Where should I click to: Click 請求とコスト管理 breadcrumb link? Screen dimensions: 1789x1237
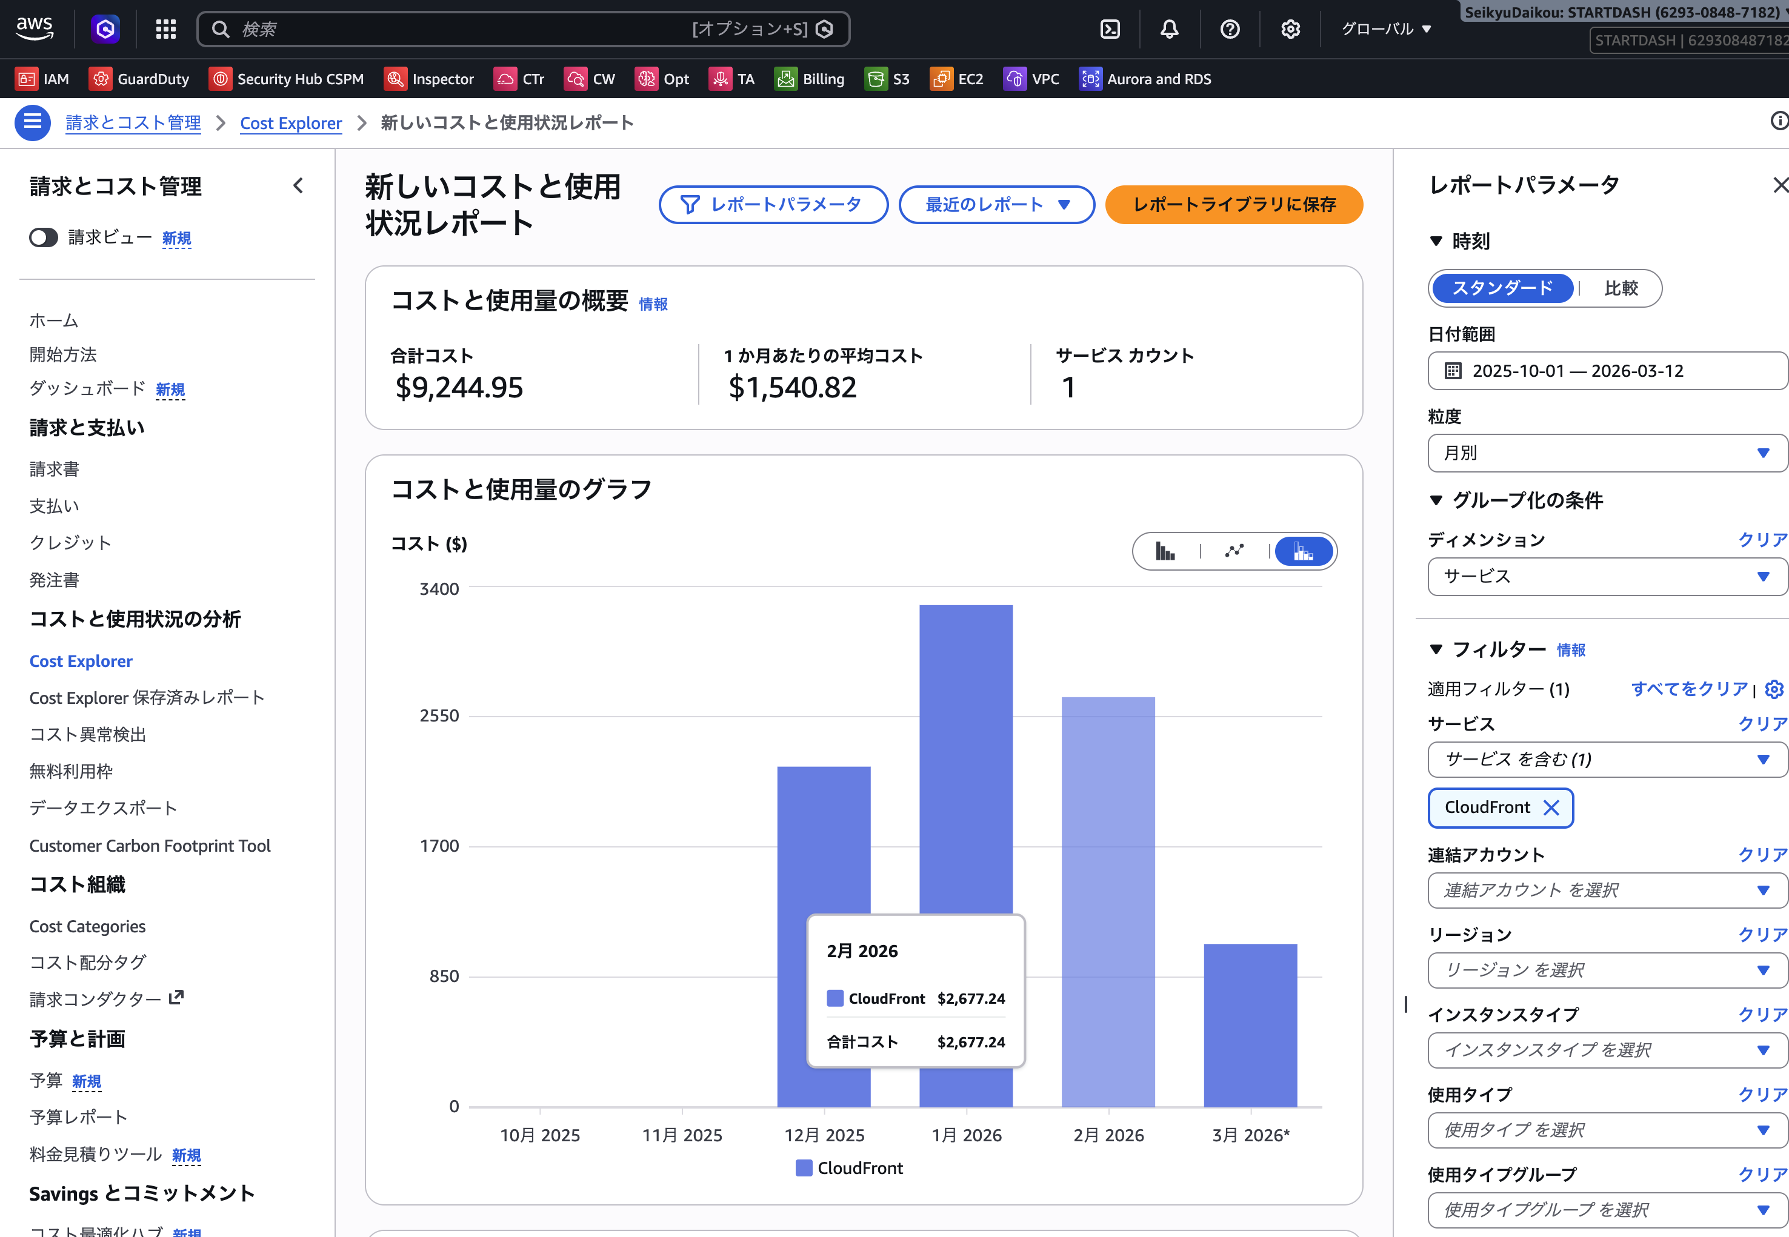click(133, 122)
